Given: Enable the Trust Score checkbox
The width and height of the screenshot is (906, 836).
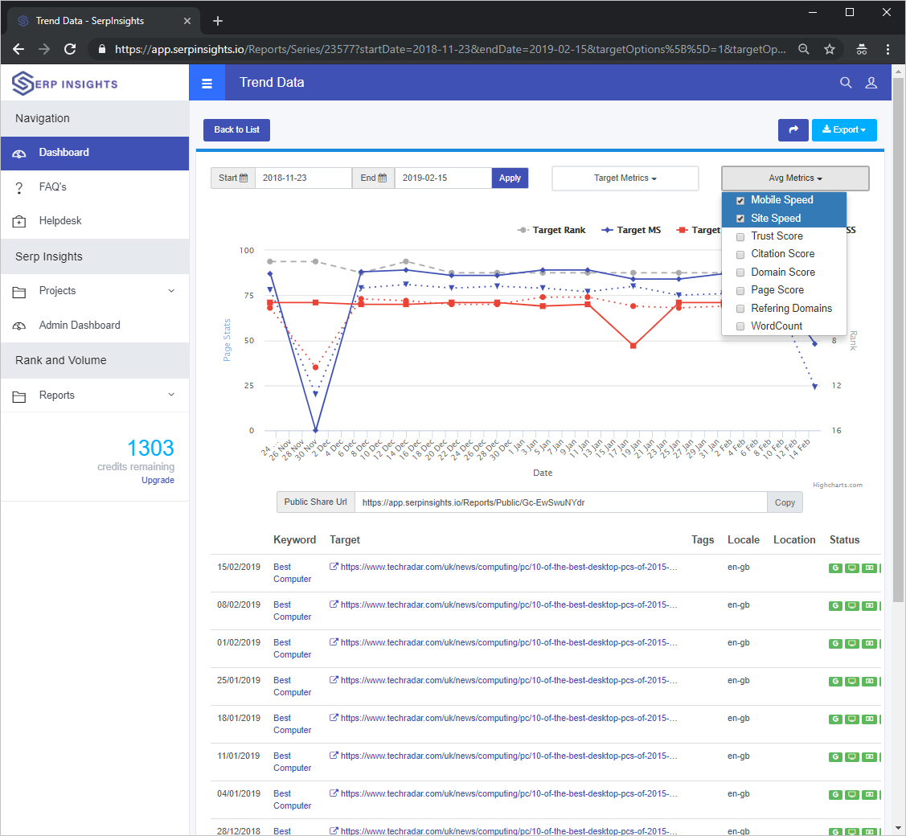Looking at the screenshot, I should 740,236.
